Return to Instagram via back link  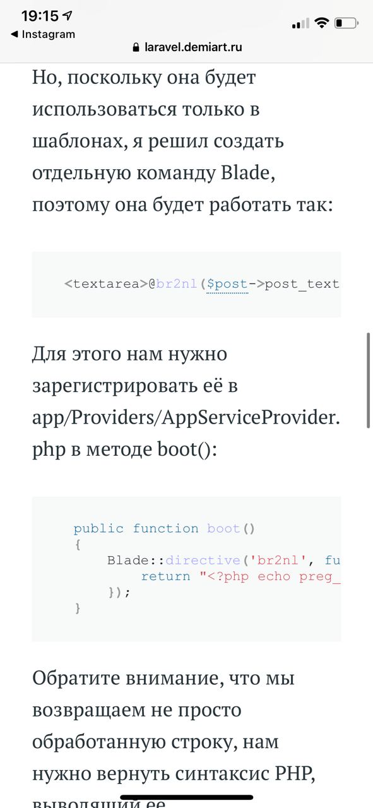pos(43,34)
